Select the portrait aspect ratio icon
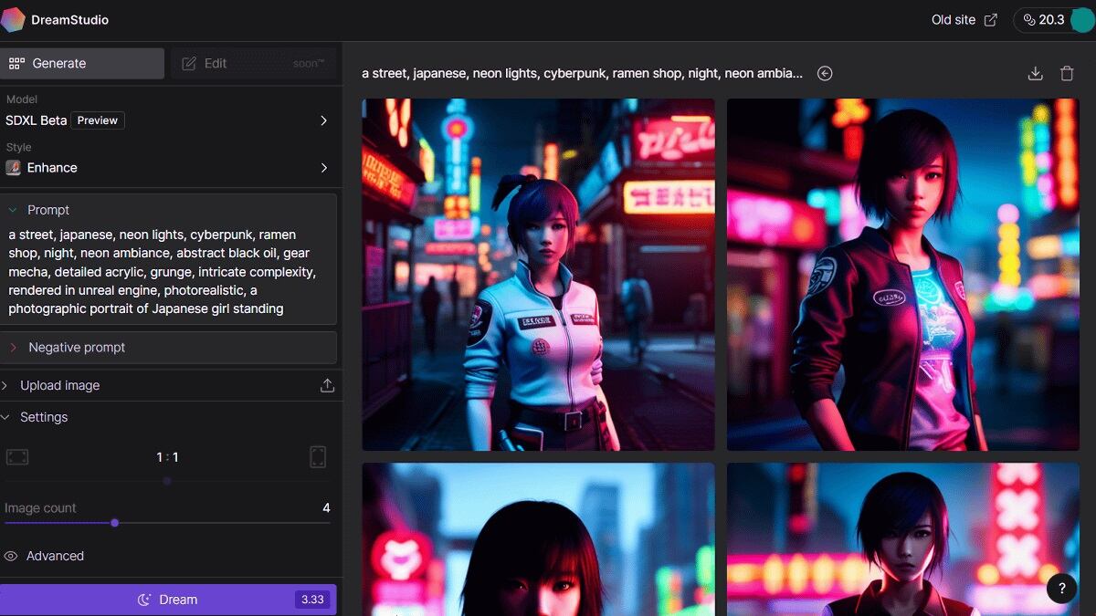Viewport: 1096px width, 616px height. (x=318, y=457)
